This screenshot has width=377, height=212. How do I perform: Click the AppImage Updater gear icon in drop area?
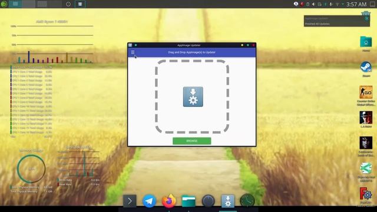point(193,97)
